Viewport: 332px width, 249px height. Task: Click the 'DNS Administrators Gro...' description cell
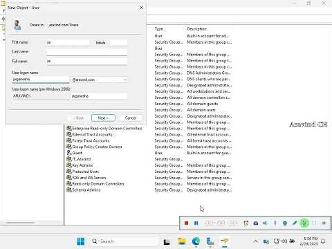click(x=209, y=73)
